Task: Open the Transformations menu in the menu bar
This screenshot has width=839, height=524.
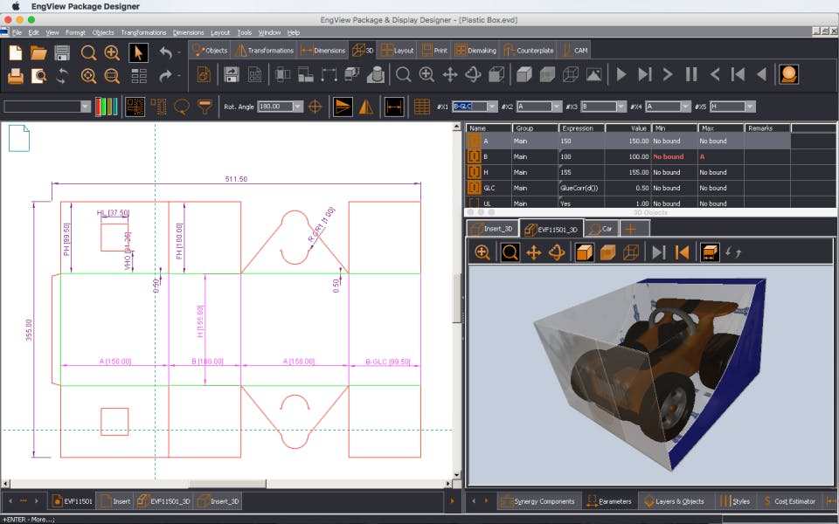Action: pos(144,32)
